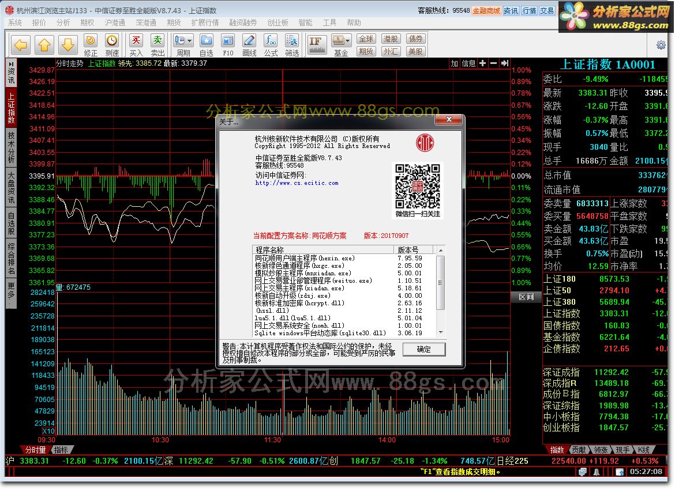This screenshot has height=489, width=675.
Task: Open 技术分析 in left sidebar
Action: pyautogui.click(x=11, y=147)
